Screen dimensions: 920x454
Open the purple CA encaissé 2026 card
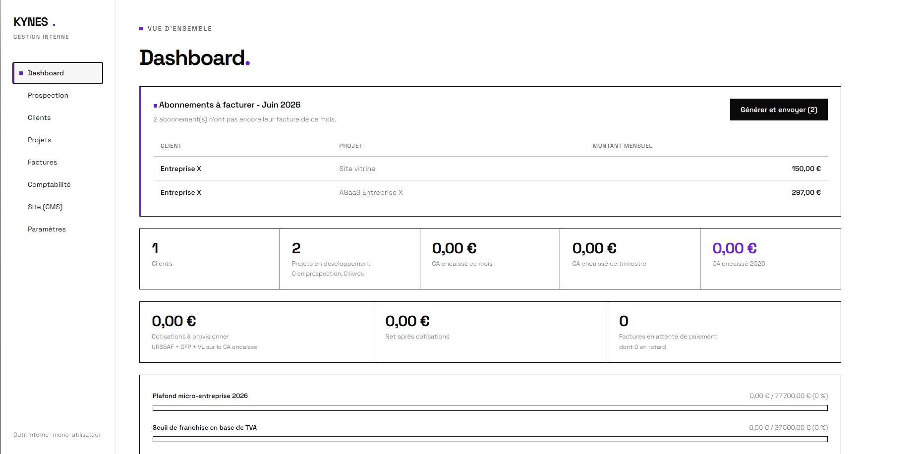pyautogui.click(x=770, y=259)
